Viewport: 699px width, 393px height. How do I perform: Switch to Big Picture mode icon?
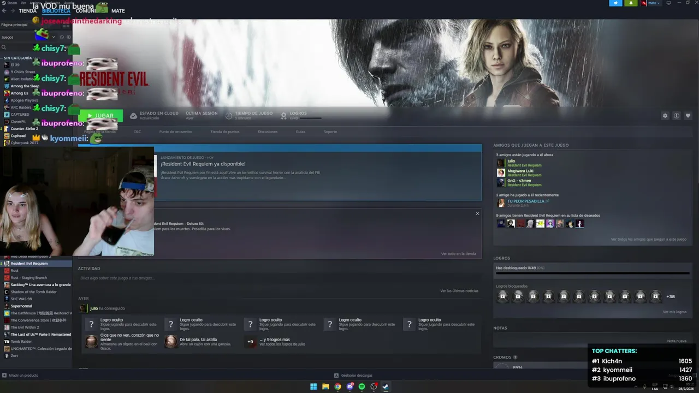point(668,3)
